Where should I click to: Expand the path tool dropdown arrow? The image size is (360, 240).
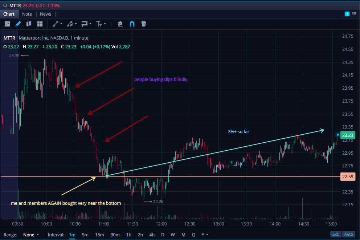coord(76,24)
